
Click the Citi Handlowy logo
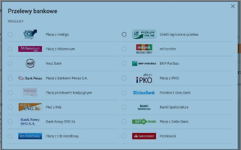coord(30,136)
